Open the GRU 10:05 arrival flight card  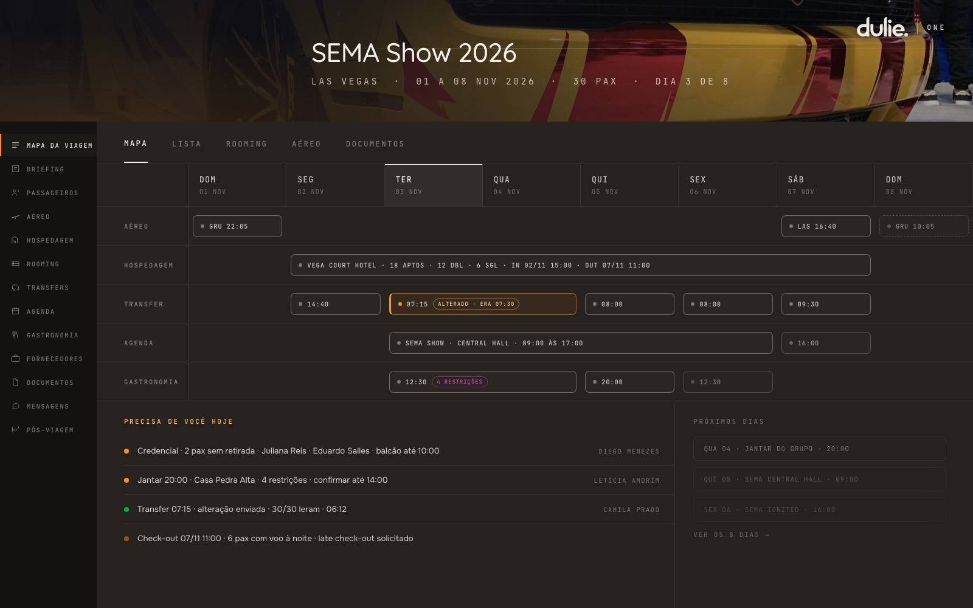coord(924,226)
